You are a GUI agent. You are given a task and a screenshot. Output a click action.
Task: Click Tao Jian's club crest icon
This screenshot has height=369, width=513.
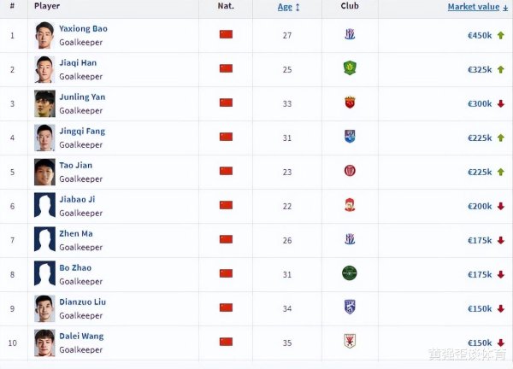tap(349, 171)
